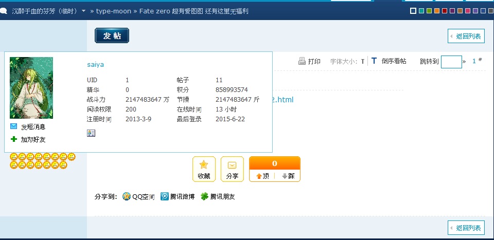Select the small T font size
This screenshot has height=240, width=494.
[363, 61]
